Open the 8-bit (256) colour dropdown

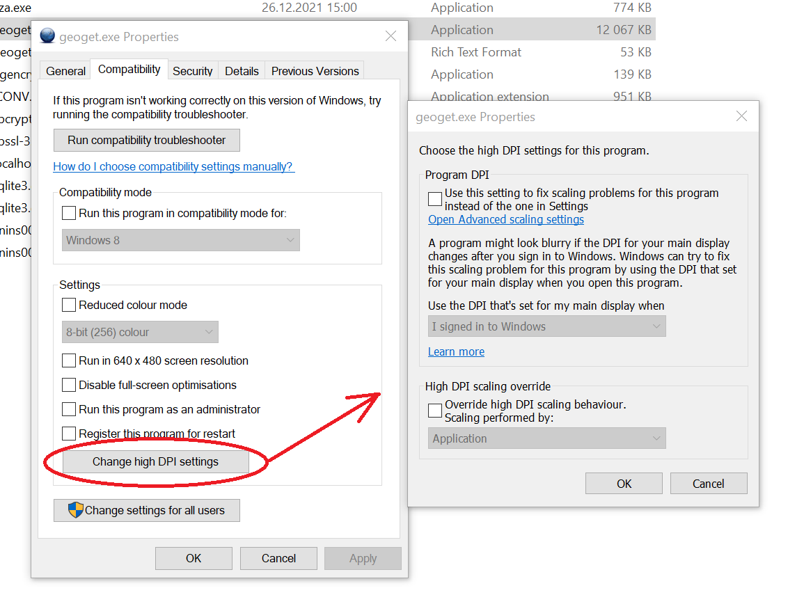[x=140, y=332]
